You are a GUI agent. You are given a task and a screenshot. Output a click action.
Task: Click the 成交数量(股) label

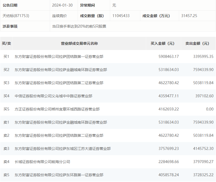pos(92,16)
